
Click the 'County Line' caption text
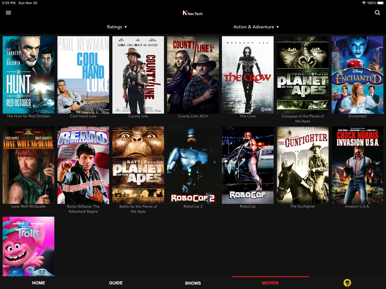point(138,116)
